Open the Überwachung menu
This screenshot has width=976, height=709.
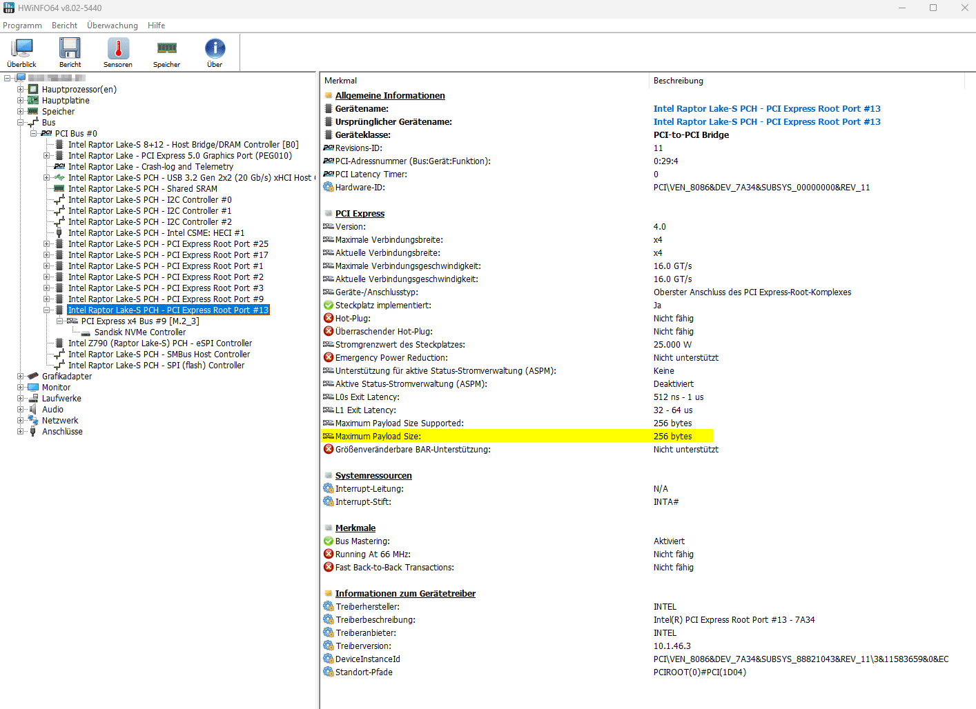click(113, 26)
